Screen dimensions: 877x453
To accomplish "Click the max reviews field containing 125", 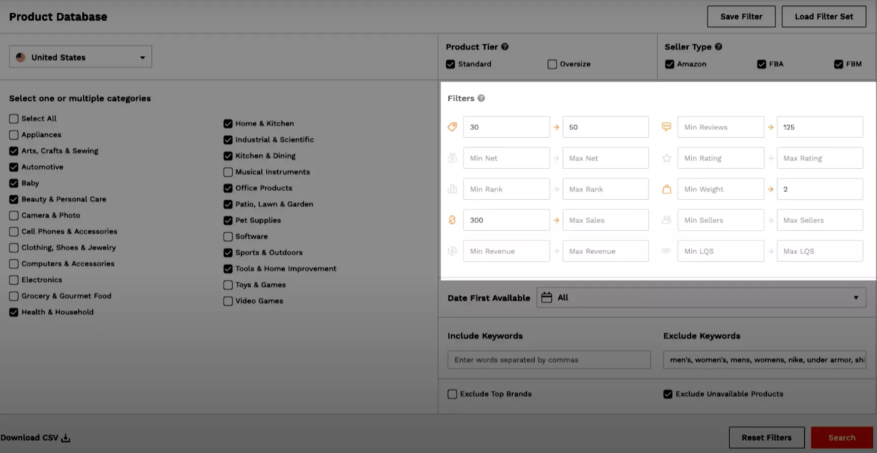I will [x=820, y=127].
